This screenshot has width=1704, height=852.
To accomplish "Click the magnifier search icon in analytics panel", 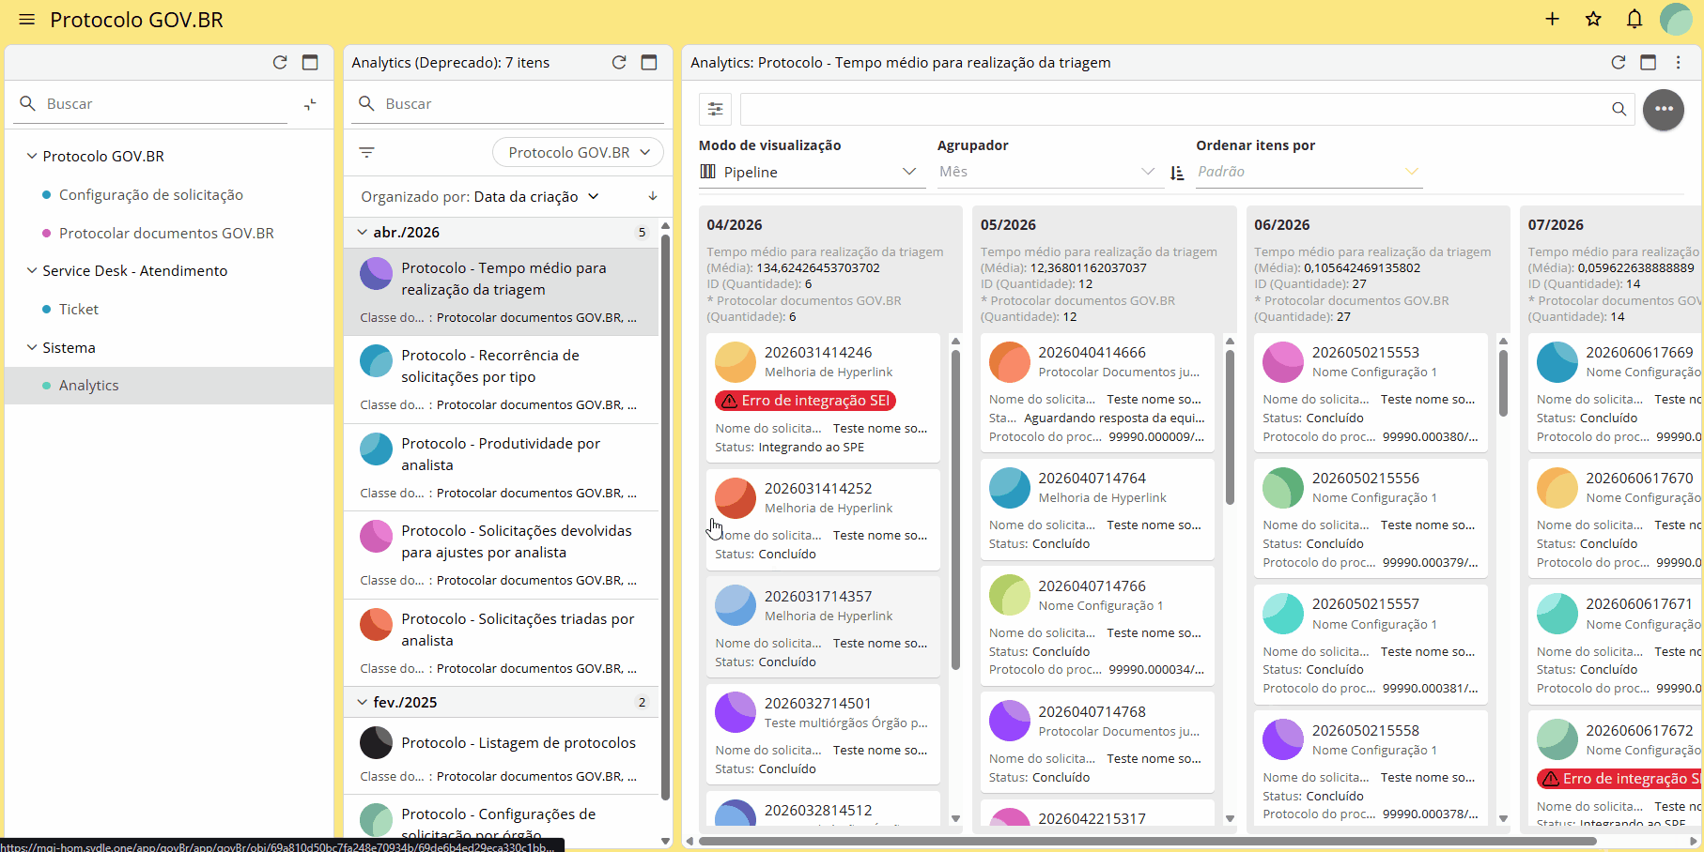I will click(1619, 109).
